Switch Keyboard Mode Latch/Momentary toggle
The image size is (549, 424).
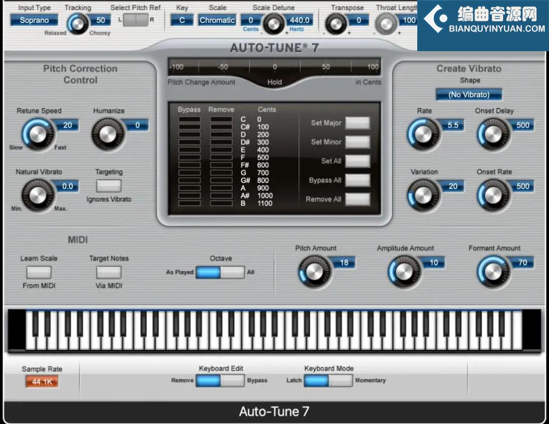tap(328, 380)
